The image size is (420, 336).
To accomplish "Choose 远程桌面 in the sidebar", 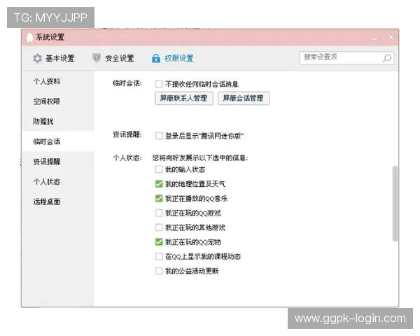I will click(47, 202).
